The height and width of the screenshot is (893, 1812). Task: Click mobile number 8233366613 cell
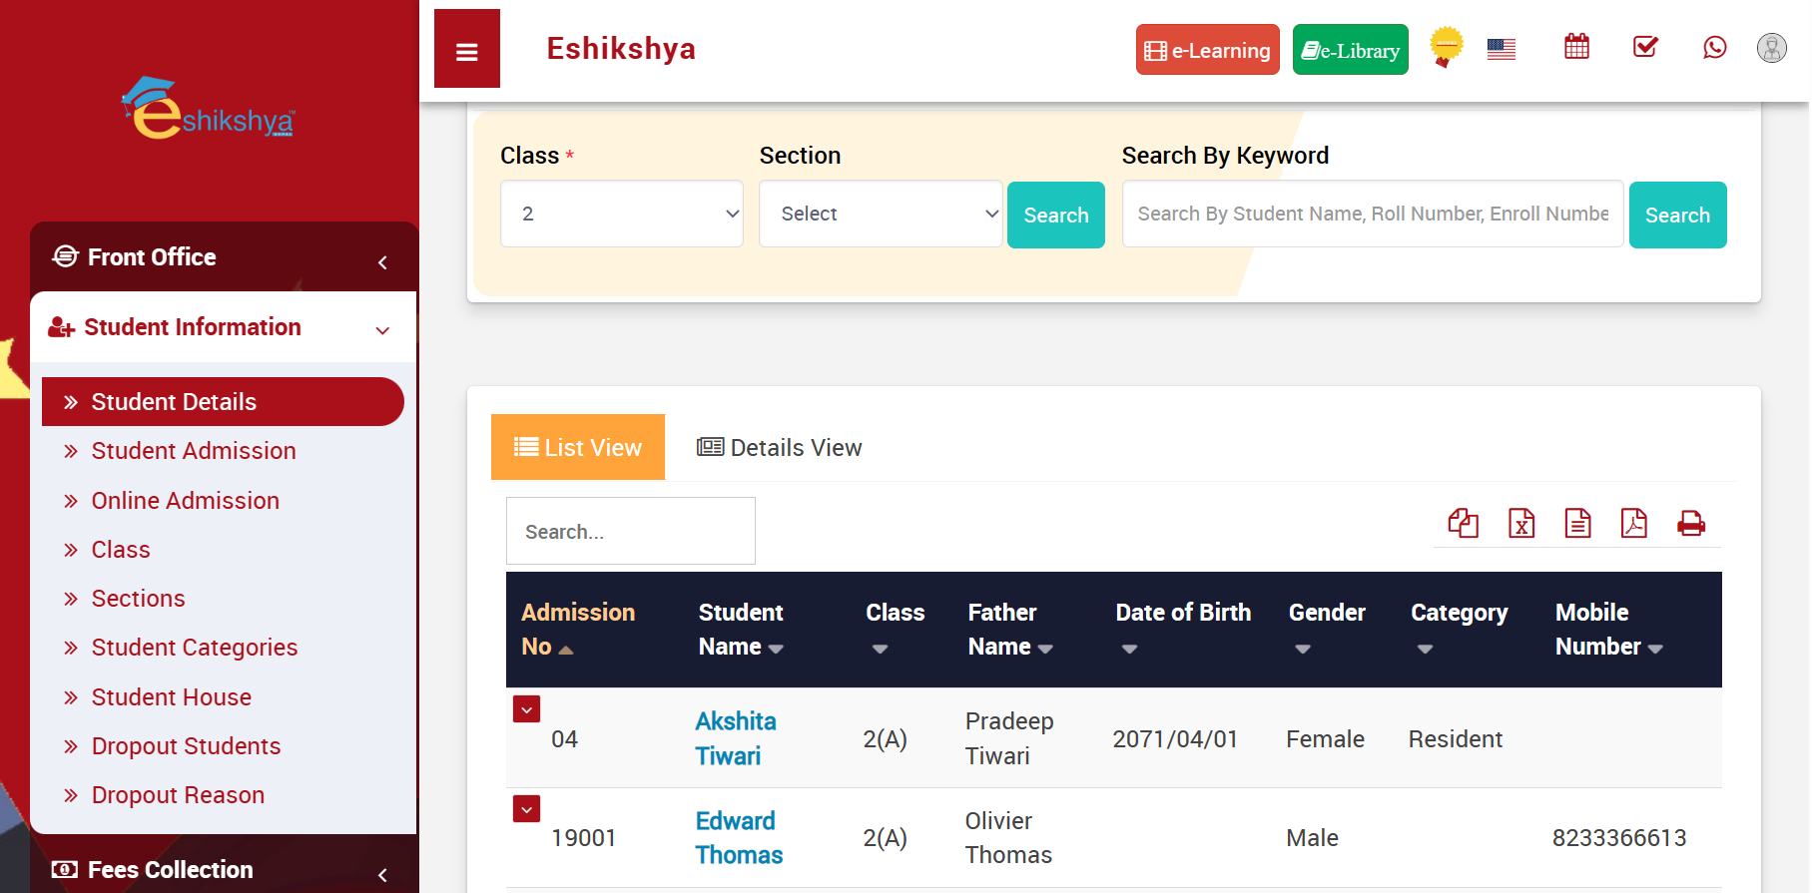1618,838
